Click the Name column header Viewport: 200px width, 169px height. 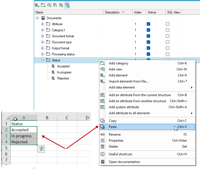[69, 12]
